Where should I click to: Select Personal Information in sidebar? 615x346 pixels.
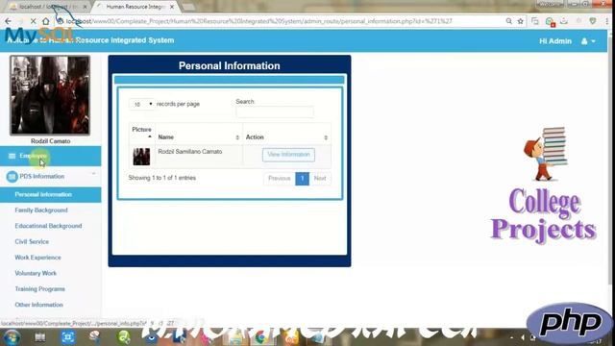pos(50,194)
